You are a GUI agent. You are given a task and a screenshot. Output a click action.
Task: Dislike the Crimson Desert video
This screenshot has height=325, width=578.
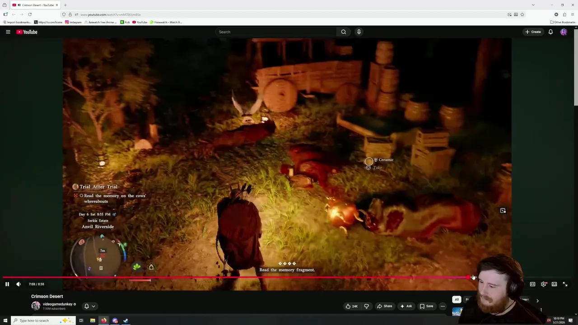367,306
